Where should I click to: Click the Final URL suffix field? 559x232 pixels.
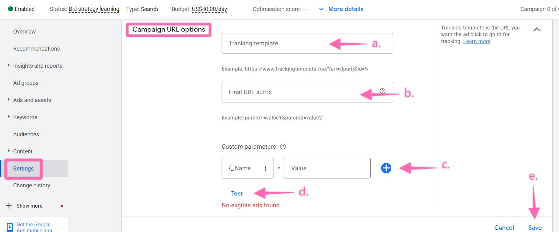coord(307,92)
